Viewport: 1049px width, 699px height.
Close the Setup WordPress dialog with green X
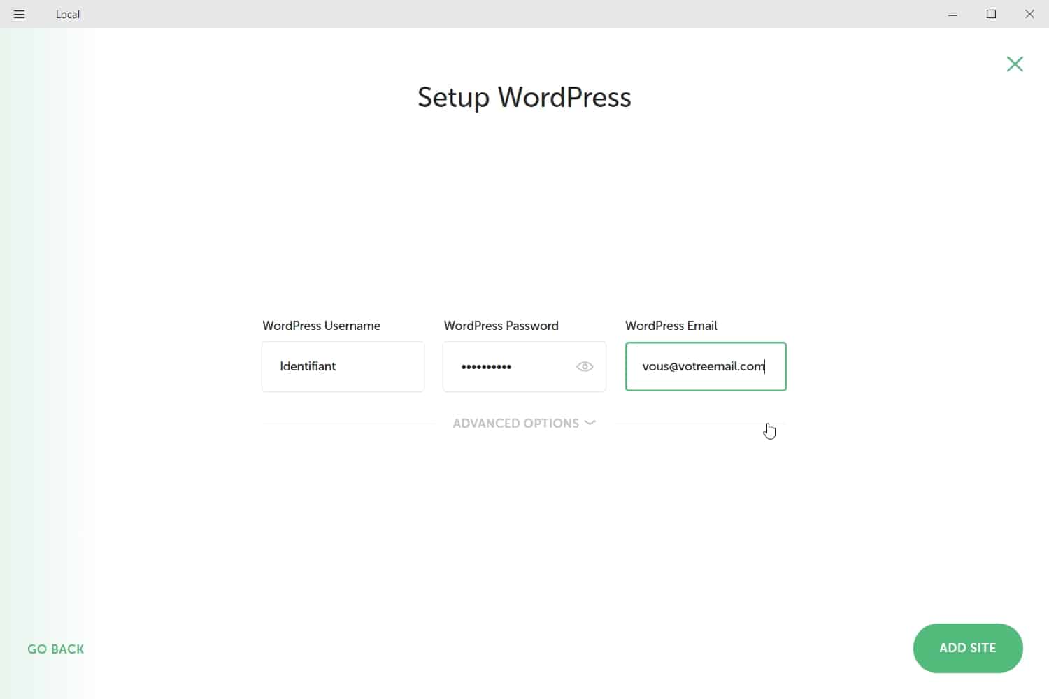point(1015,64)
